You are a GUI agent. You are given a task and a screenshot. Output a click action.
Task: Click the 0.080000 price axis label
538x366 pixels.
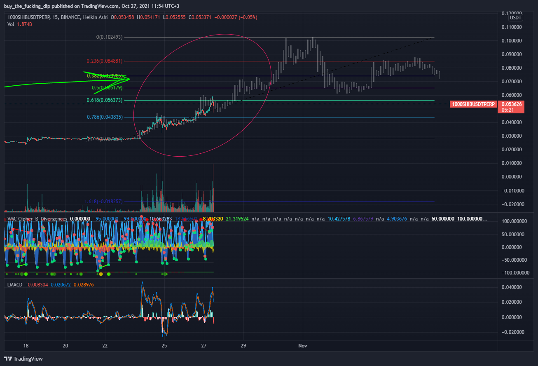pos(512,68)
